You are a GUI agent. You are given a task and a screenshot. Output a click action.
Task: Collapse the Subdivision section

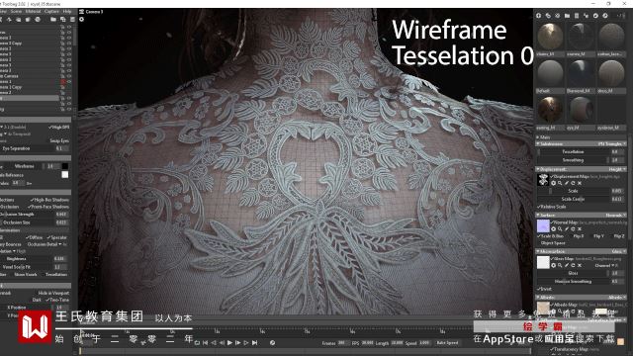pyautogui.click(x=538, y=143)
